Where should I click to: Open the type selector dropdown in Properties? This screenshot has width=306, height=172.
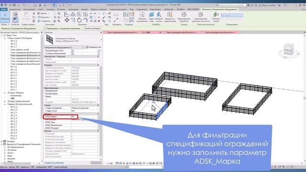click(101, 40)
